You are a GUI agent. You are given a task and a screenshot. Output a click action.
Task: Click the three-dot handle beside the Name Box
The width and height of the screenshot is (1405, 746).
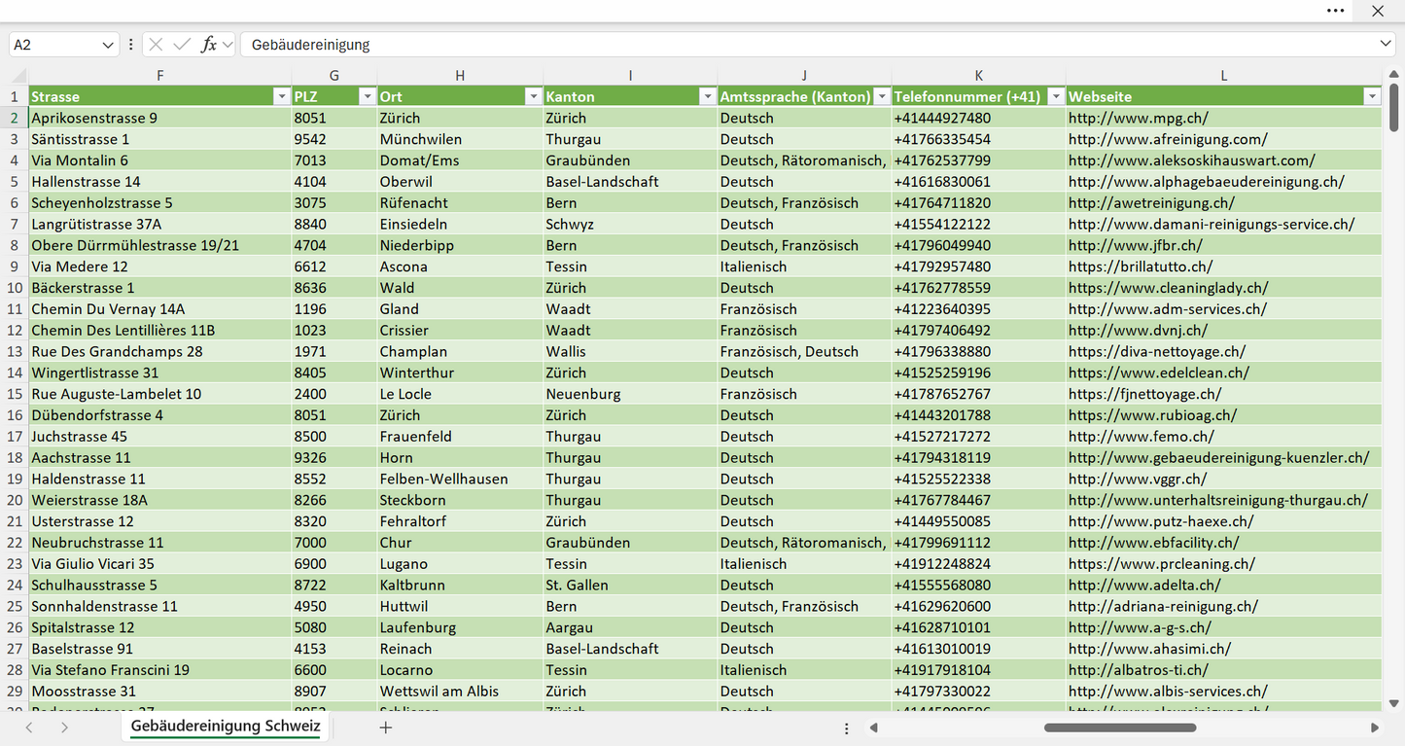point(130,45)
